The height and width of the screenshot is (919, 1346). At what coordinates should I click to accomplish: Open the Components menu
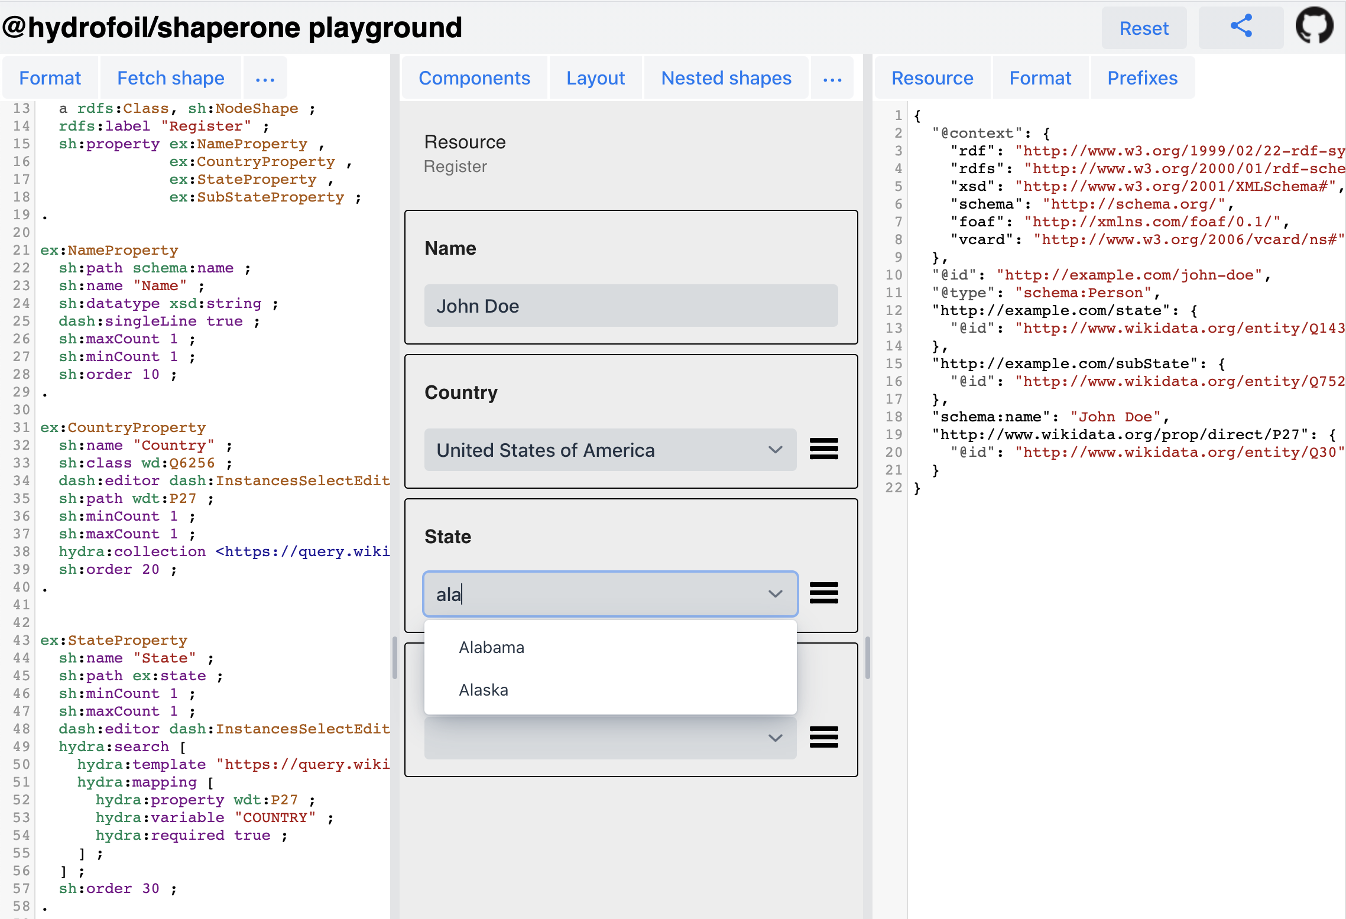[x=475, y=78]
